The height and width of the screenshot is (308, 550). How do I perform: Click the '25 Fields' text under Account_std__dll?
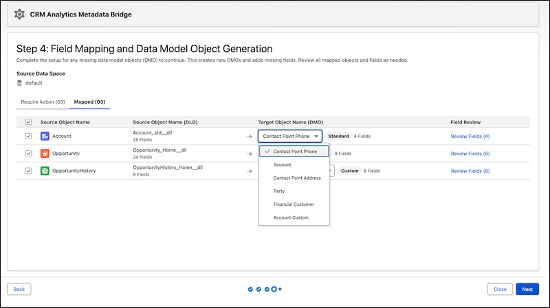[142, 140]
